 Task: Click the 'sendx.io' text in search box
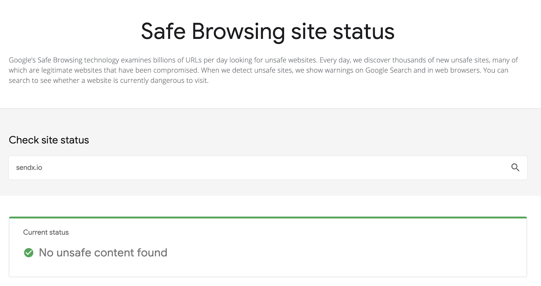coord(29,168)
